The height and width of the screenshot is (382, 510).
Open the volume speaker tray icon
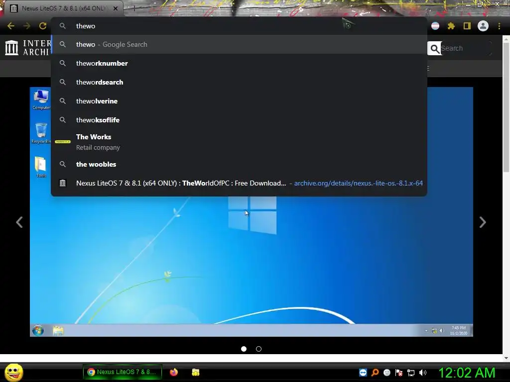coord(423,373)
